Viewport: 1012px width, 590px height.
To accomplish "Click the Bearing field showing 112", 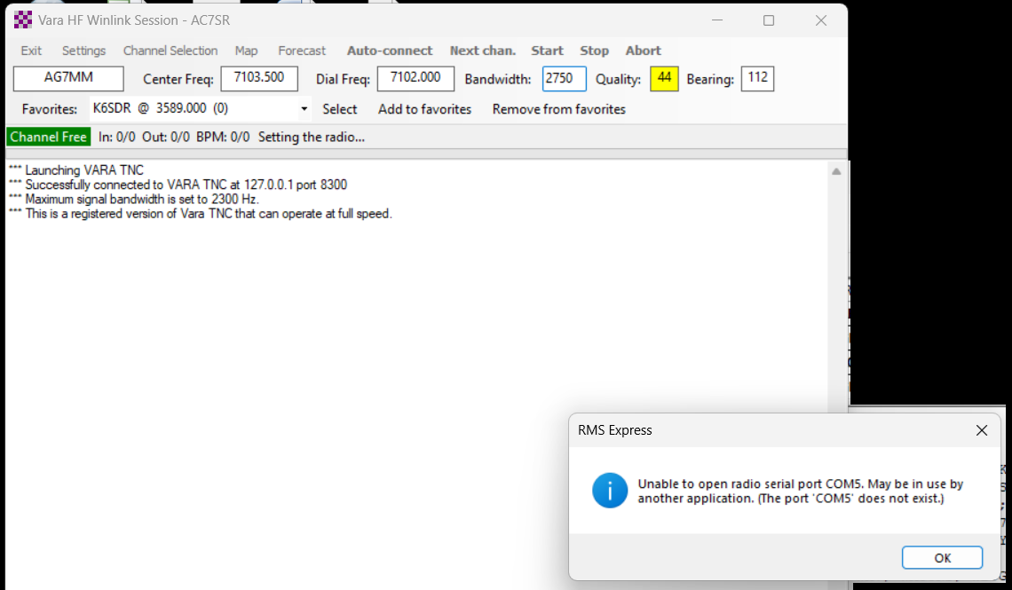I will click(x=758, y=79).
